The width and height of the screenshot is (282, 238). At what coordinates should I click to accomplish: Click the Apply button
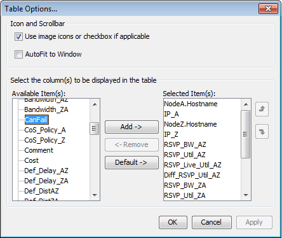point(254,222)
